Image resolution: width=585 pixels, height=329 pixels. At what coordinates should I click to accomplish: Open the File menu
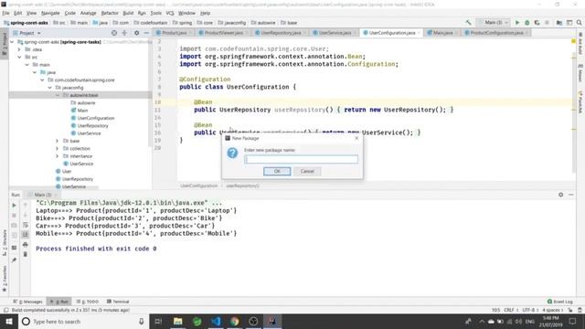tap(6, 13)
